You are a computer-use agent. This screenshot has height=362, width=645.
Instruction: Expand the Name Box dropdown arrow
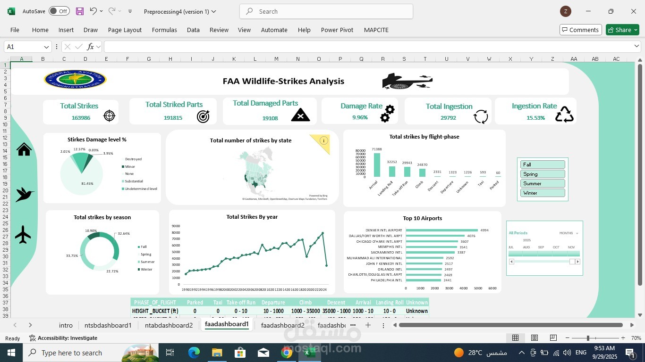coord(46,47)
